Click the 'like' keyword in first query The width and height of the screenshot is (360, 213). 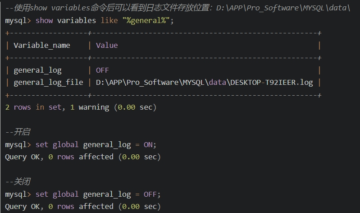tap(109, 20)
